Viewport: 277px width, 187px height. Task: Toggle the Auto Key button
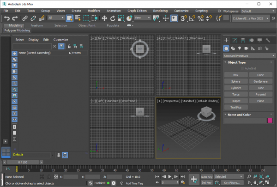pos(206,177)
